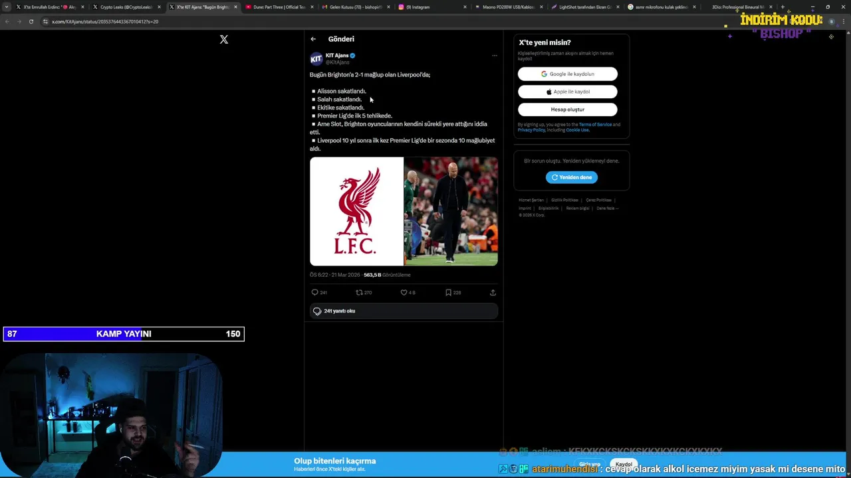Click the verified badge next to KIT Ajans
This screenshot has height=478, width=851.
tap(353, 56)
